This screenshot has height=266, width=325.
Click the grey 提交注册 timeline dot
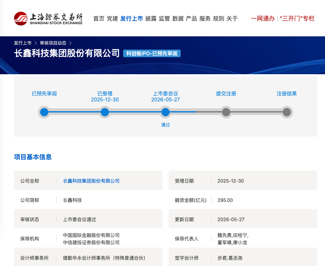[226, 112]
